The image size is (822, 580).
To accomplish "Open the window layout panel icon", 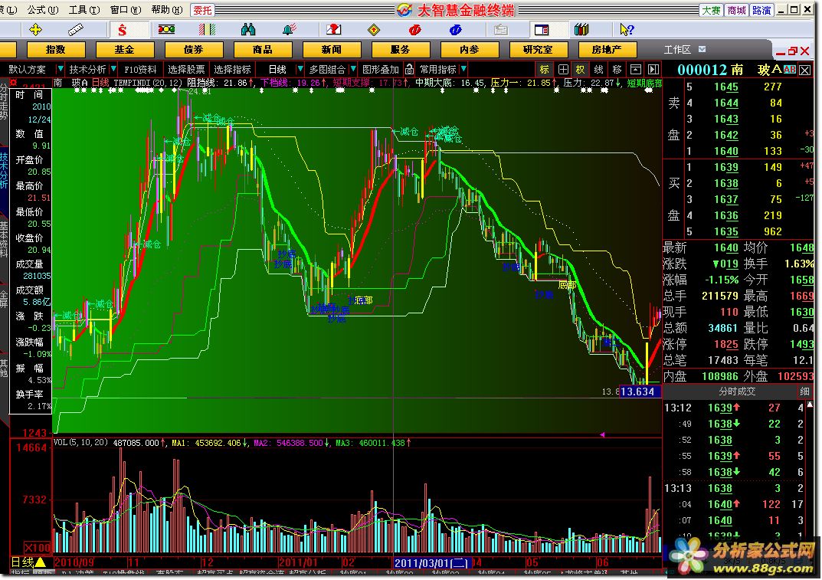I will tap(542, 29).
